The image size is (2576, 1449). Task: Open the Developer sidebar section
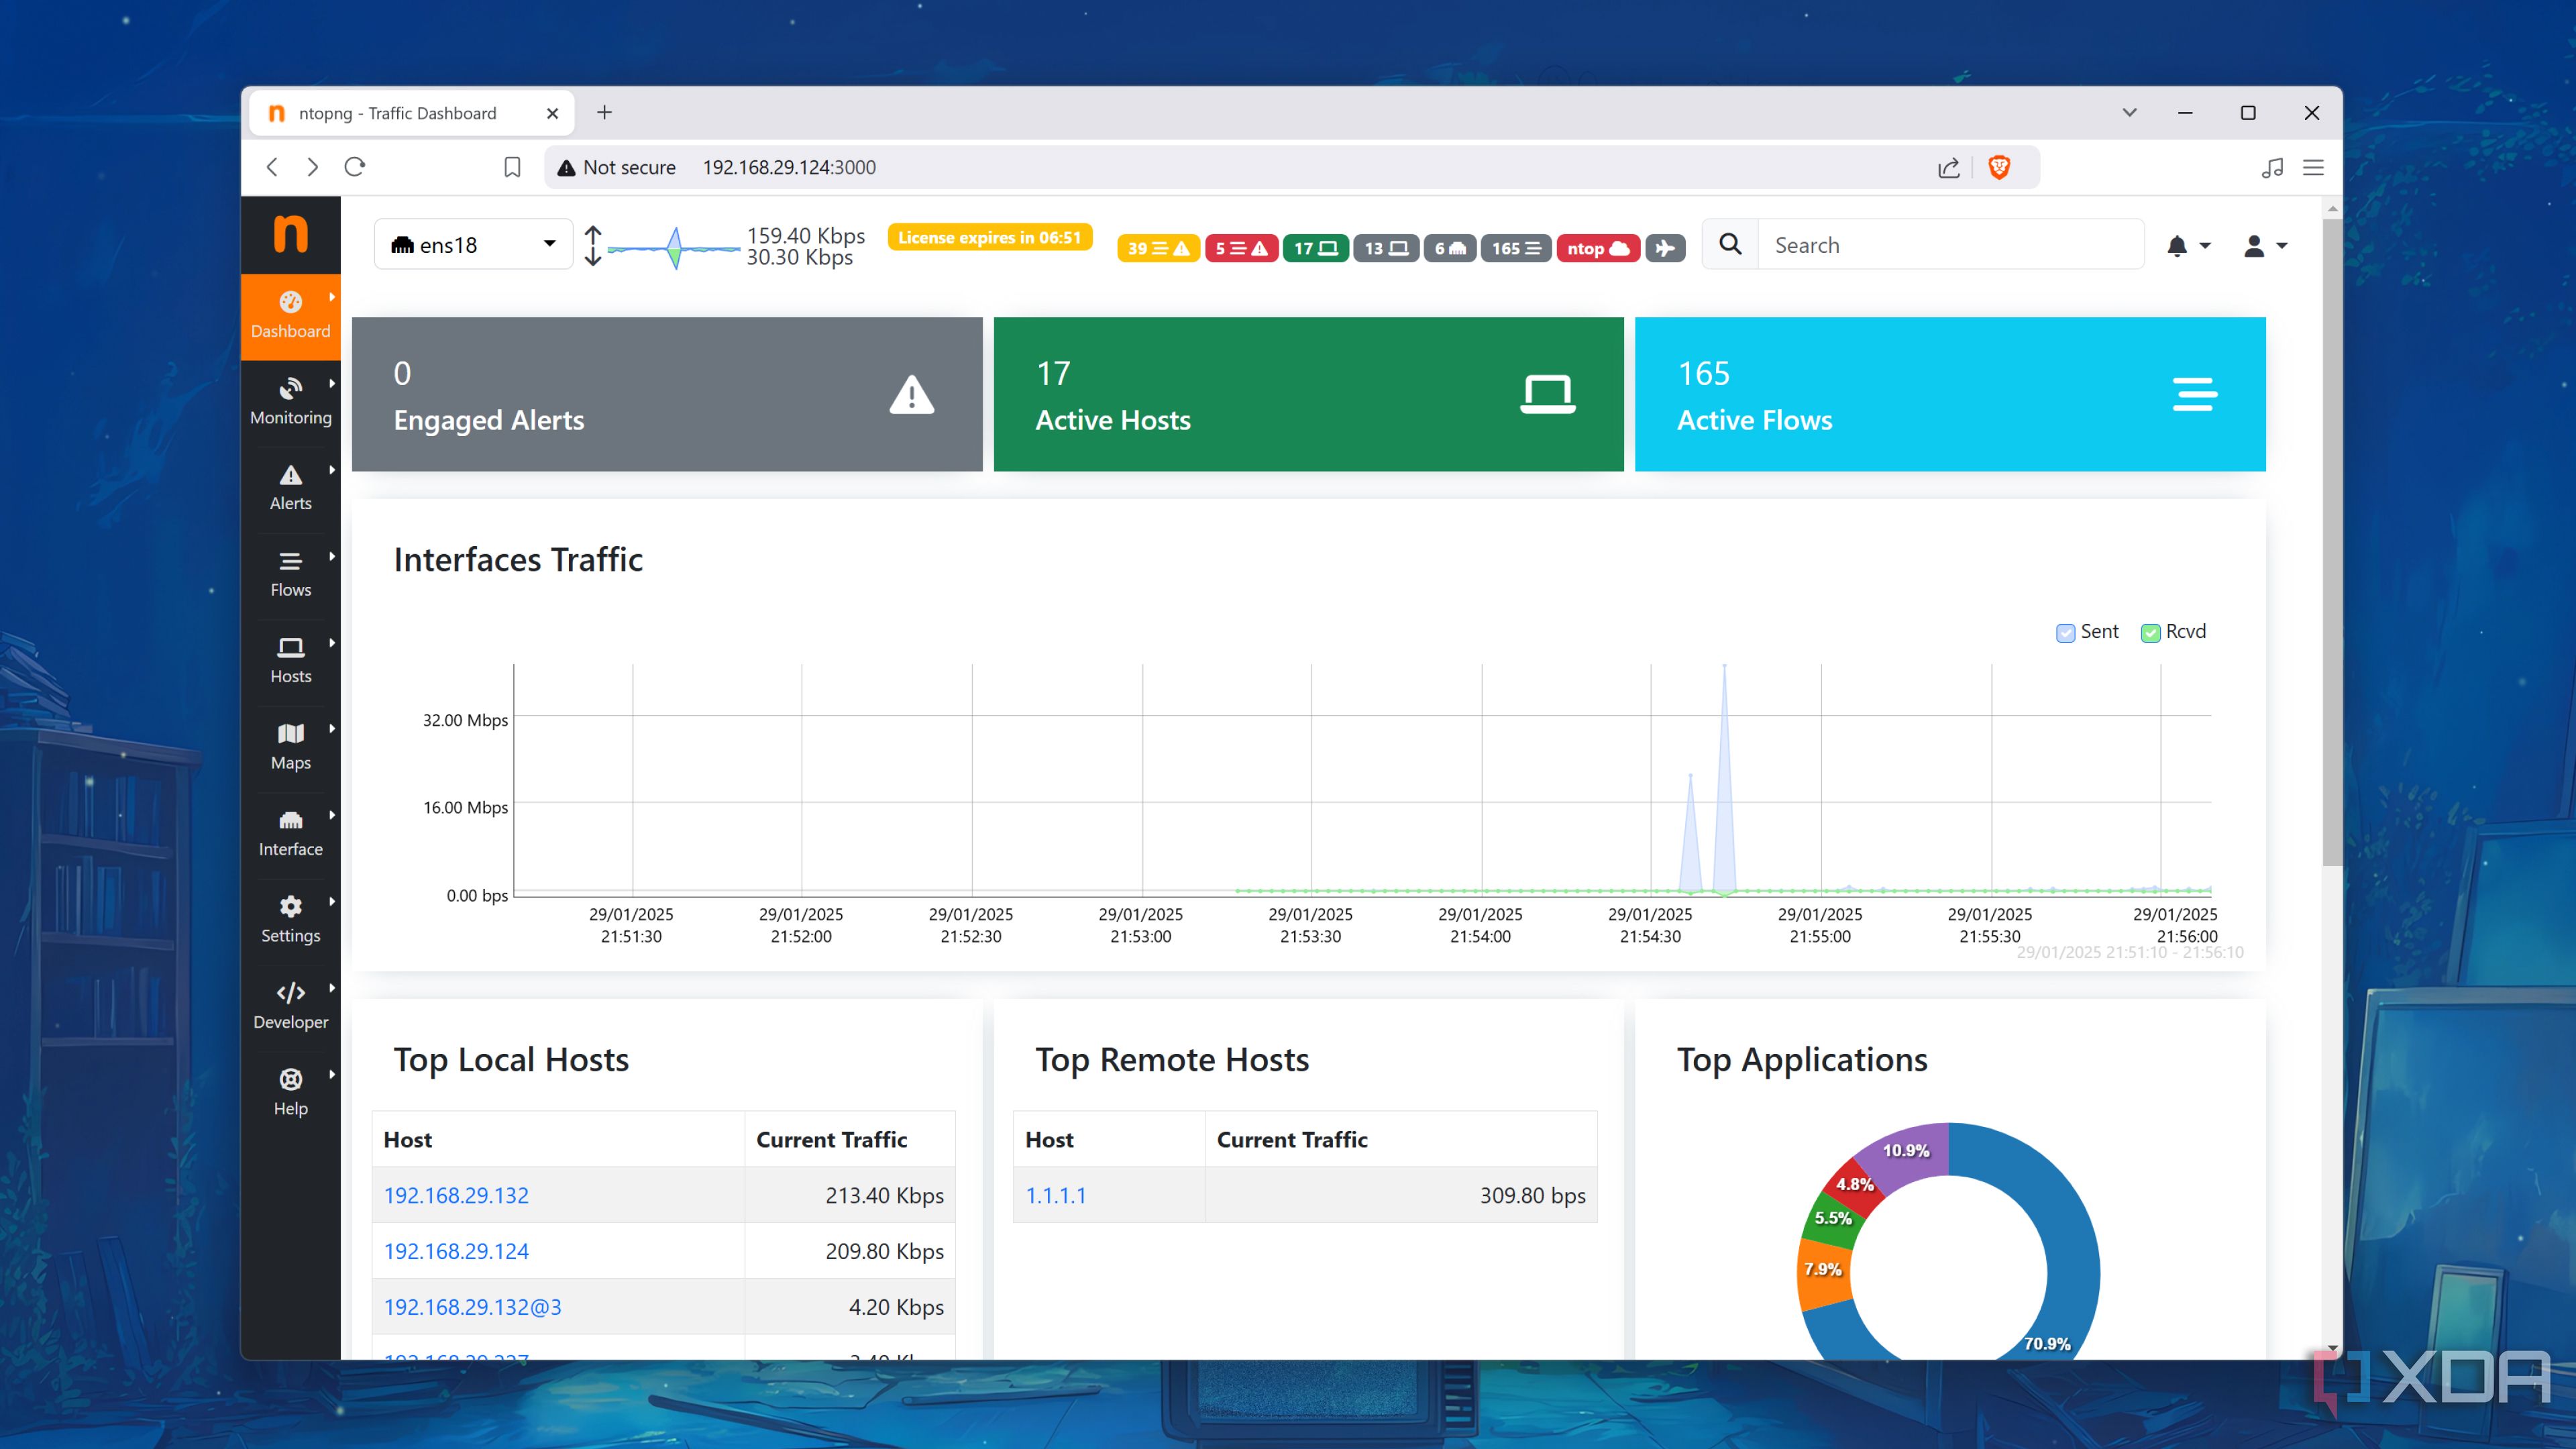(x=290, y=1006)
